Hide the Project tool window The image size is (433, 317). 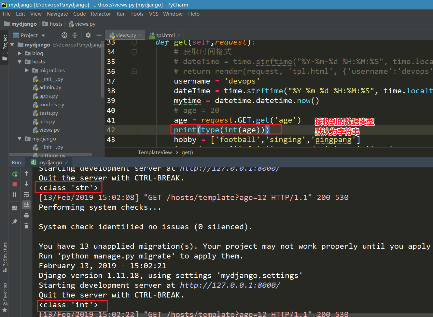point(99,35)
